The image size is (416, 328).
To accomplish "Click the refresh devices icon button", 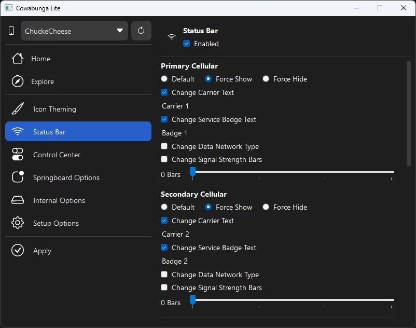I will pyautogui.click(x=141, y=31).
